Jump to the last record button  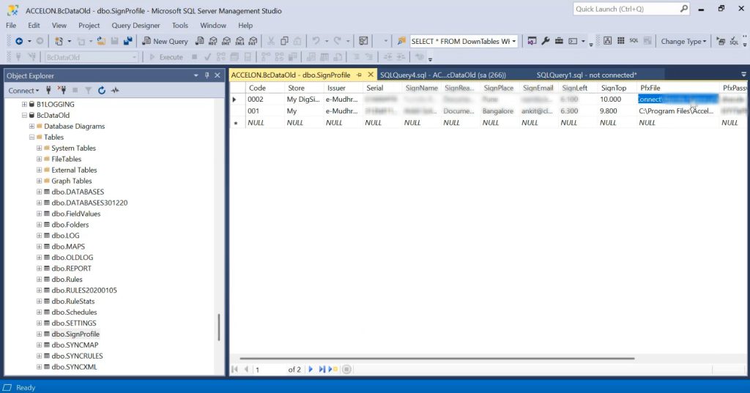pos(322,369)
